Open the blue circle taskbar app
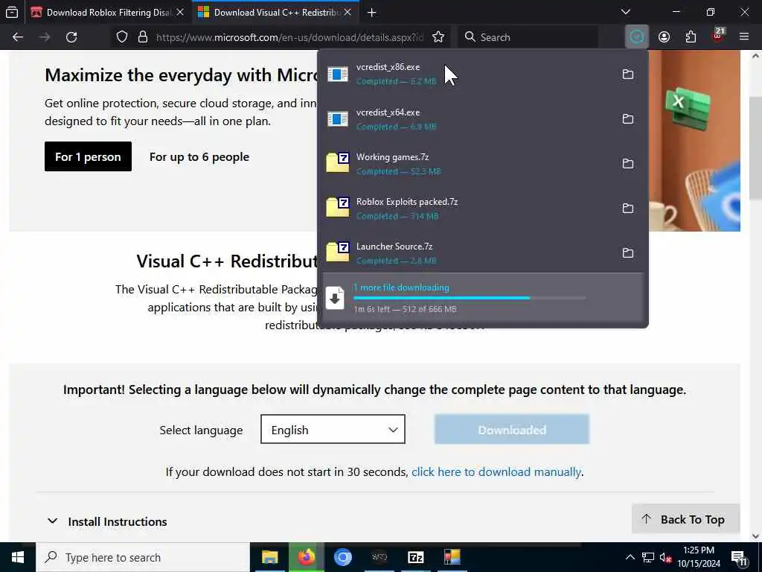The height and width of the screenshot is (572, 762). pyautogui.click(x=342, y=557)
